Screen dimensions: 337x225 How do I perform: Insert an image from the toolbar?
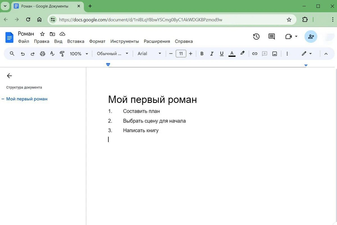point(275,54)
